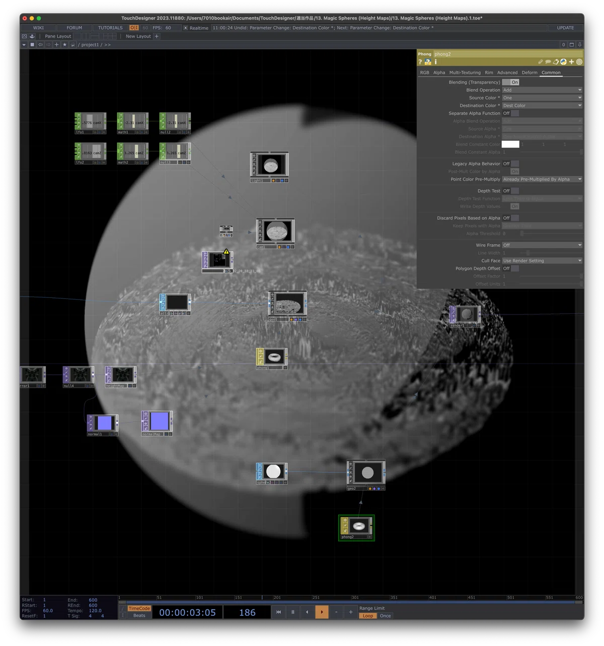Toggle Blending (Transparency) On switch
The height and width of the screenshot is (646, 604).
pyautogui.click(x=510, y=82)
